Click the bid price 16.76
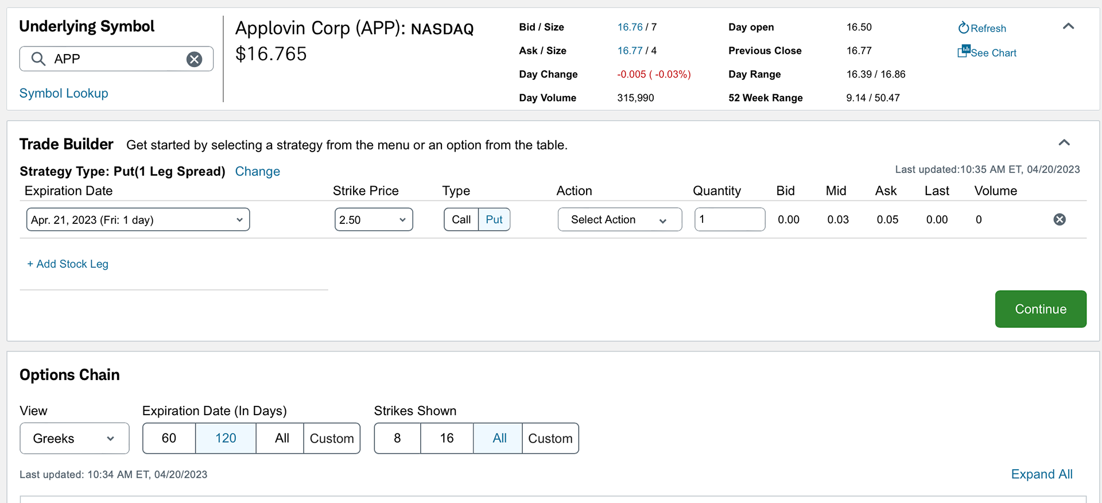 (630, 27)
